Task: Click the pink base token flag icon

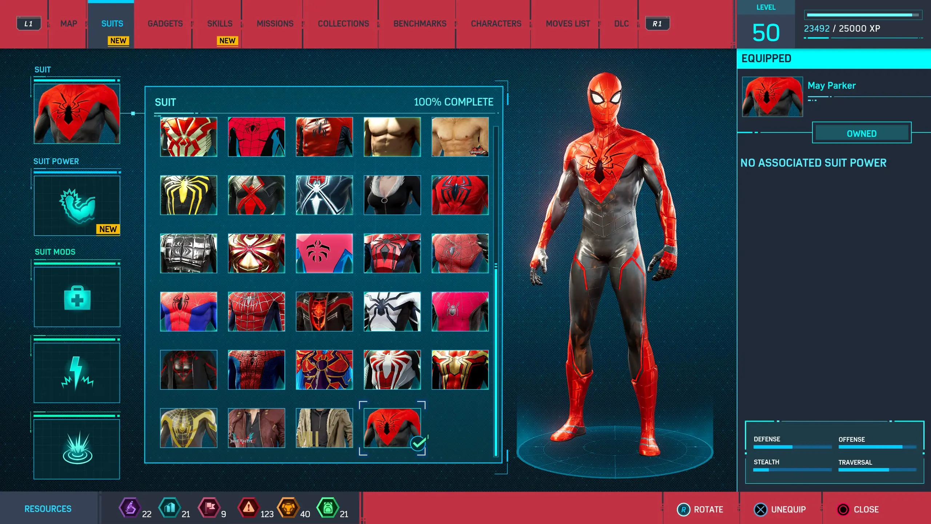Action: click(x=209, y=508)
